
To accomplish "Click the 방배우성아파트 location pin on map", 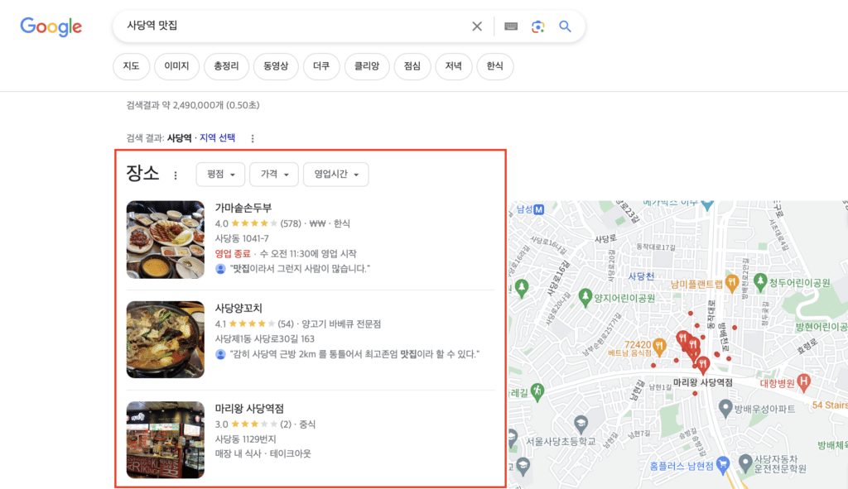I will click(x=725, y=407).
